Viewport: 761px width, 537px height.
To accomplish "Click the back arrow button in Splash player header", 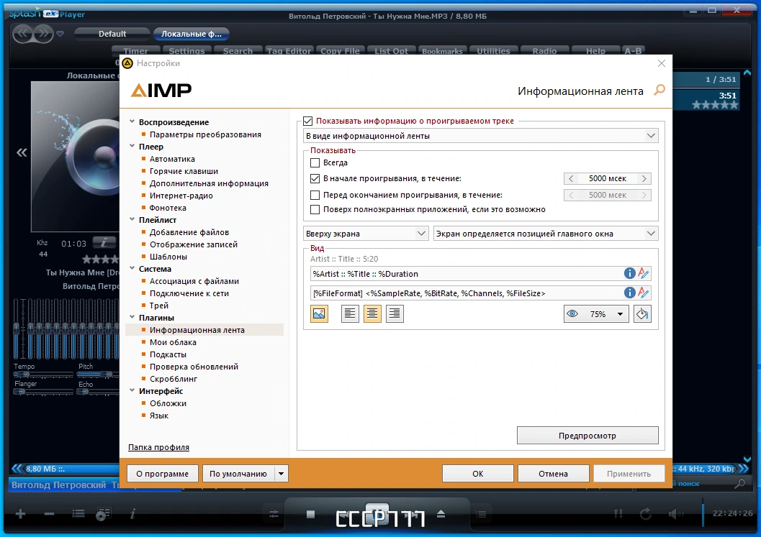I will [22, 34].
